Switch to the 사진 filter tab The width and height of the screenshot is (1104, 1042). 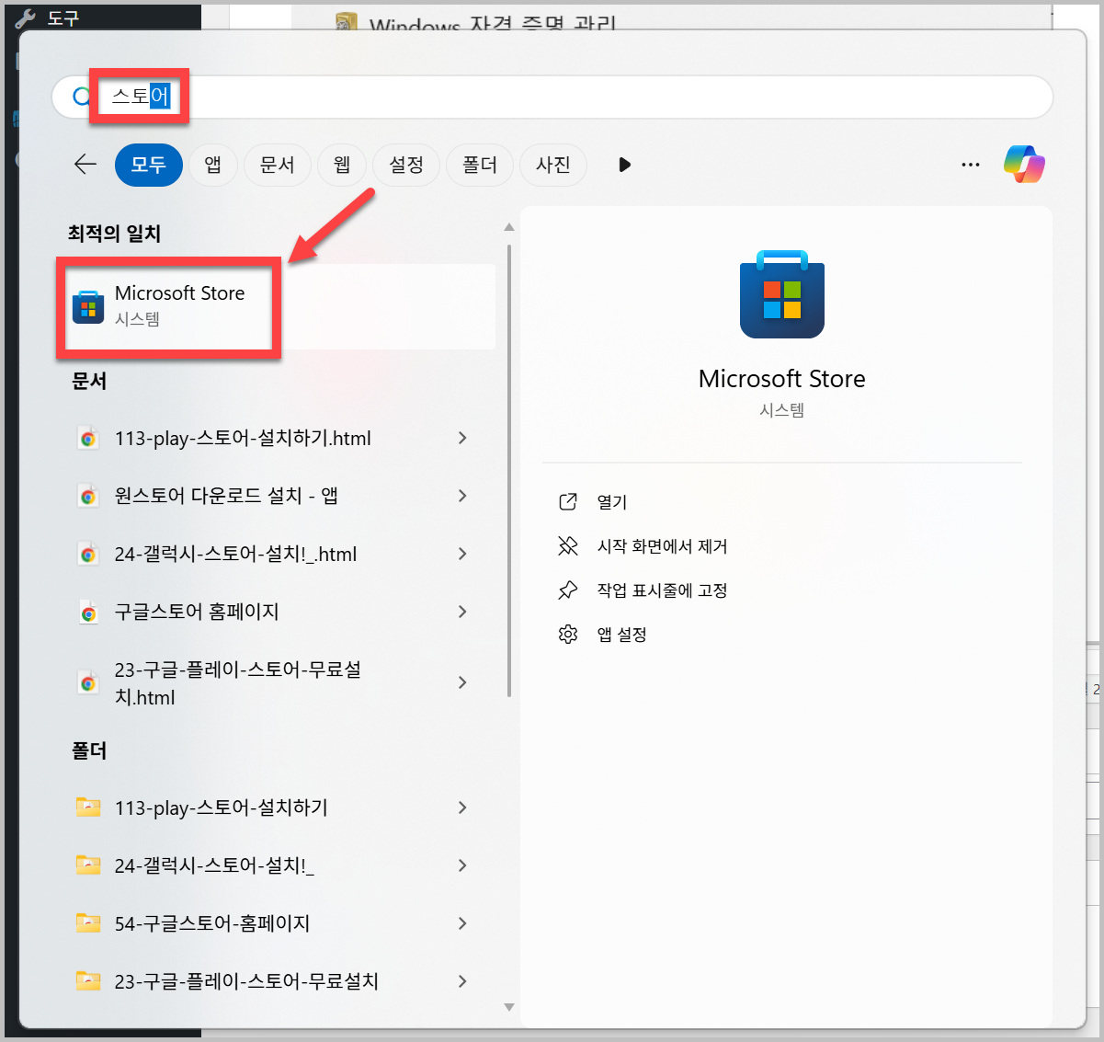(x=552, y=165)
